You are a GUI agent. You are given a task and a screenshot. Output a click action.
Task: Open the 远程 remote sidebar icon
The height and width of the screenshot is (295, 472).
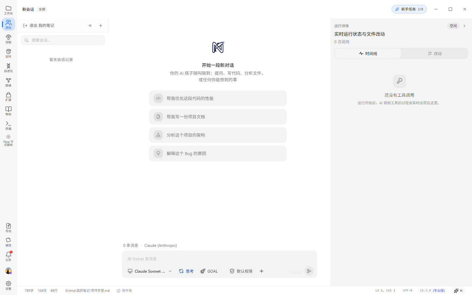pyautogui.click(x=9, y=39)
